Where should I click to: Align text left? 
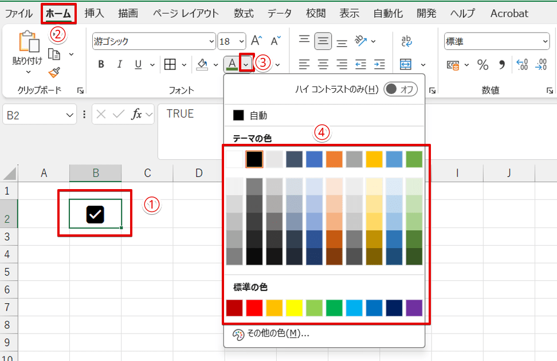(x=304, y=64)
